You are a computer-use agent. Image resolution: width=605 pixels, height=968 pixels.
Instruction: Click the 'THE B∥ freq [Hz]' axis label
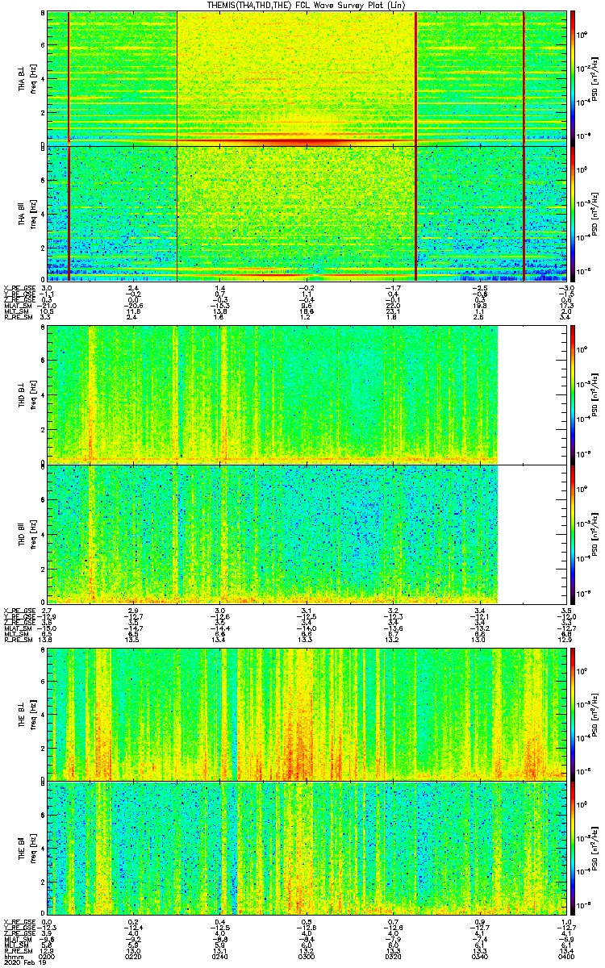27,848
